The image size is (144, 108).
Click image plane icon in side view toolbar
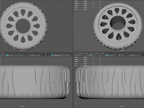(x=83, y=55)
